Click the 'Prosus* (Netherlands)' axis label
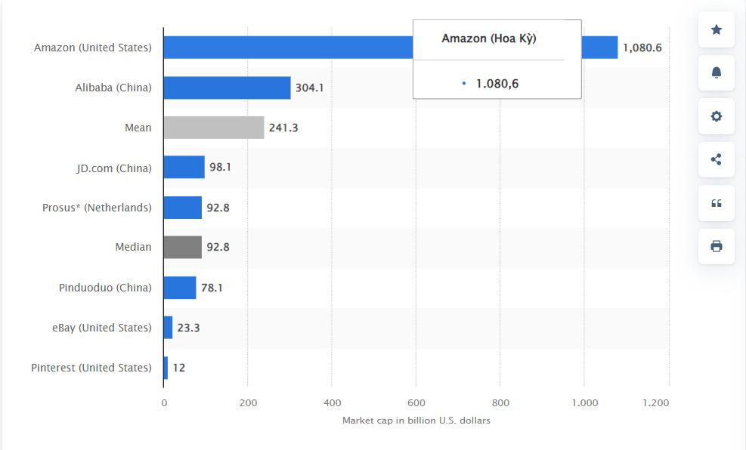Image resolution: width=746 pixels, height=450 pixels. pos(97,208)
